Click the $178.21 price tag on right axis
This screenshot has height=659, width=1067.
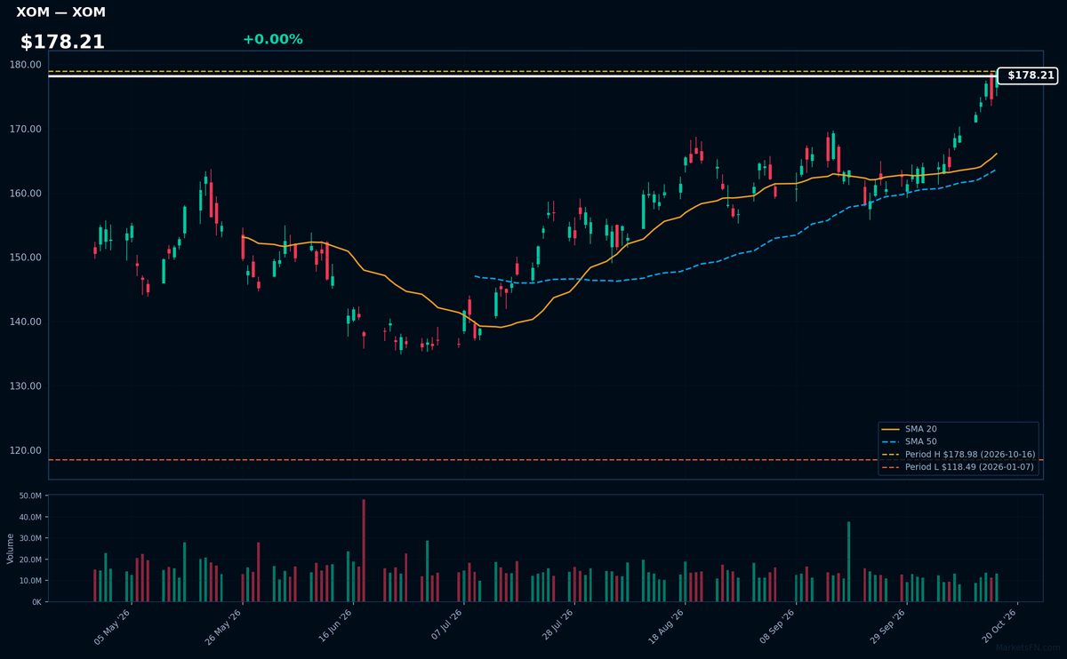coord(1028,75)
